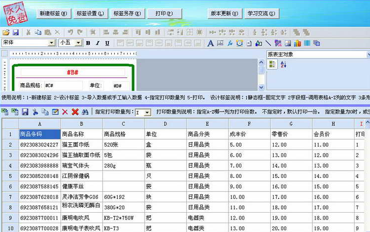This screenshot has height=232, width=370.
Task: Click the cut scissors icon in data toolbar
Action: click(x=35, y=113)
